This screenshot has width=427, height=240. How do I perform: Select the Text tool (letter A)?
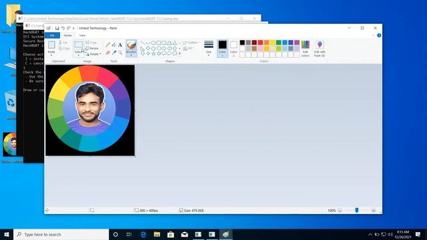point(120,45)
